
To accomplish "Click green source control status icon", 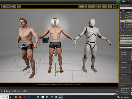I will pyautogui.click(x=118, y=1).
